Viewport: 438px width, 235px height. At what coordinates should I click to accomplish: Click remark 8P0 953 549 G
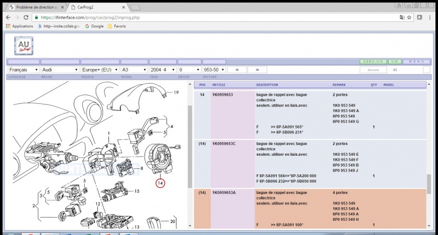tap(346, 121)
